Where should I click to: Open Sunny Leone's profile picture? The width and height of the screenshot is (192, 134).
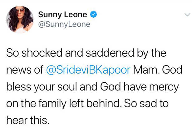(20, 19)
